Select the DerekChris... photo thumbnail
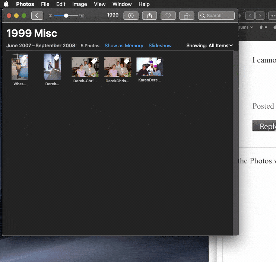Viewport: 276px width, 262px height. click(117, 67)
